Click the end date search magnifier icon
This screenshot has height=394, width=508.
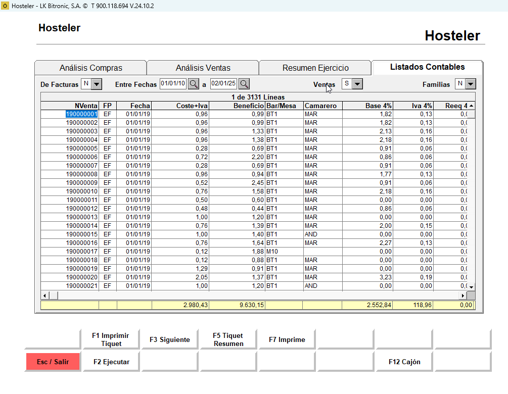244,84
